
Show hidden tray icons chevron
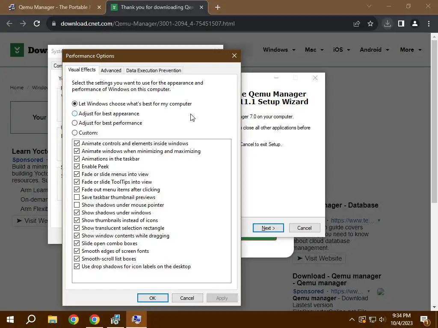(352, 319)
